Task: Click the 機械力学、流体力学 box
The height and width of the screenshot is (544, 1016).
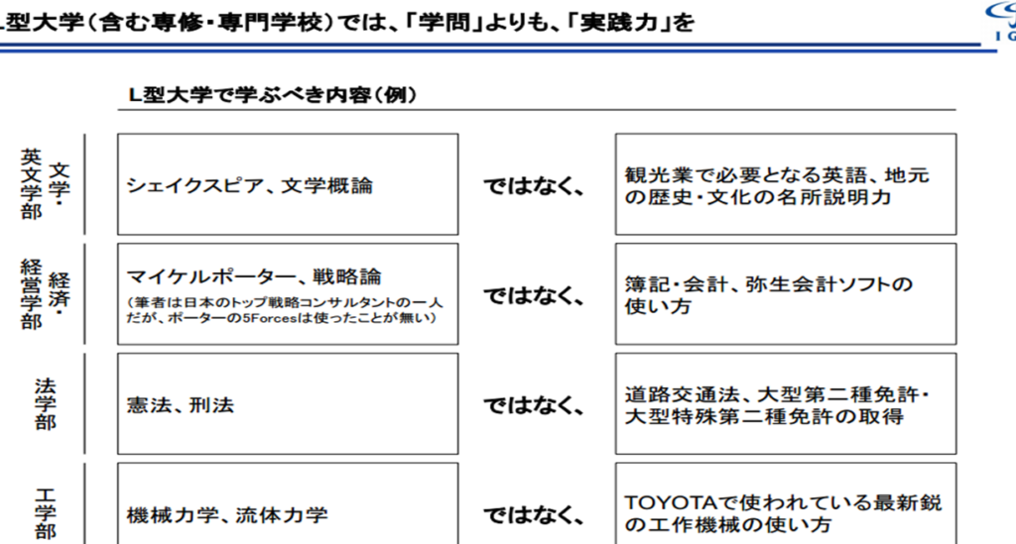Action: pyautogui.click(x=287, y=514)
